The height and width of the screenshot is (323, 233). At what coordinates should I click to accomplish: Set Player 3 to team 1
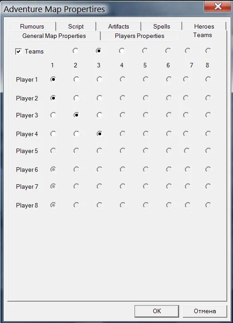53,115
